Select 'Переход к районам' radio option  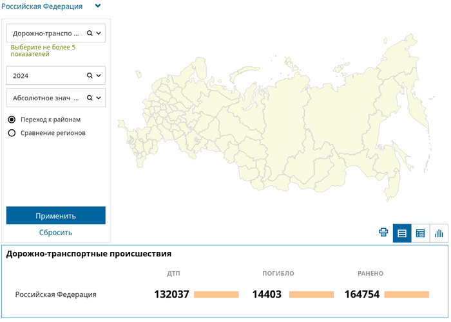[x=12, y=120]
